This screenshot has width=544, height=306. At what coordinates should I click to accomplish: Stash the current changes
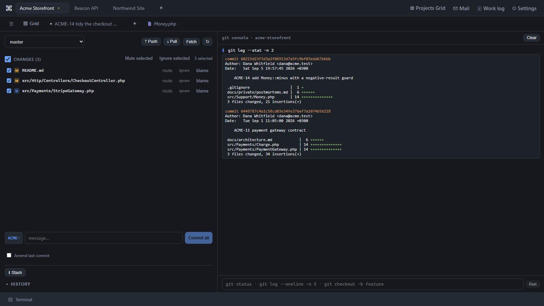click(15, 272)
